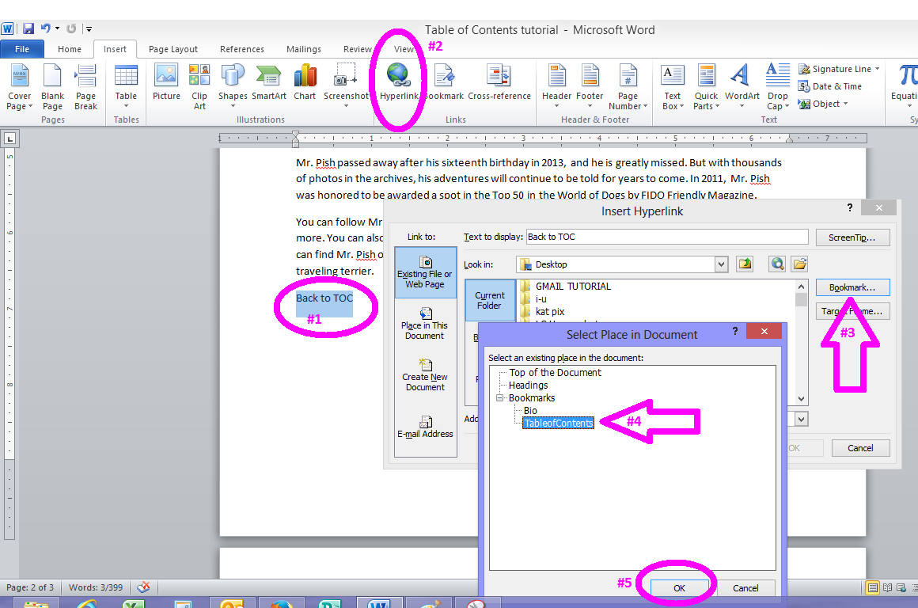Image resolution: width=918 pixels, height=608 pixels.
Task: Open the Footer dropdown
Action: pos(590,87)
